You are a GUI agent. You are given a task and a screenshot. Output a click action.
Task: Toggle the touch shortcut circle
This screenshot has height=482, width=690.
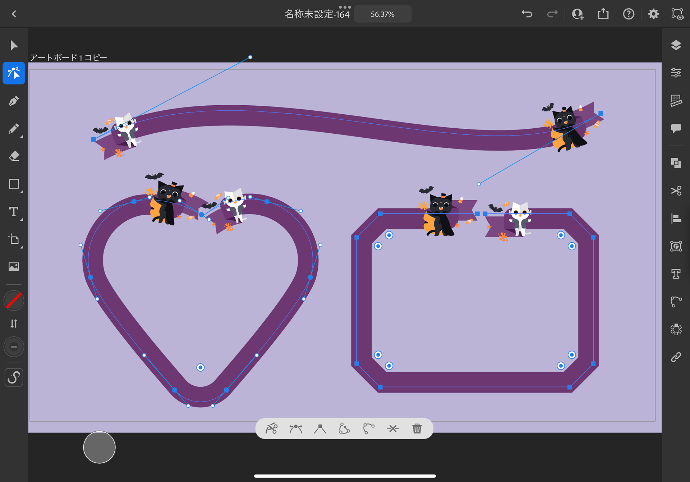point(99,447)
